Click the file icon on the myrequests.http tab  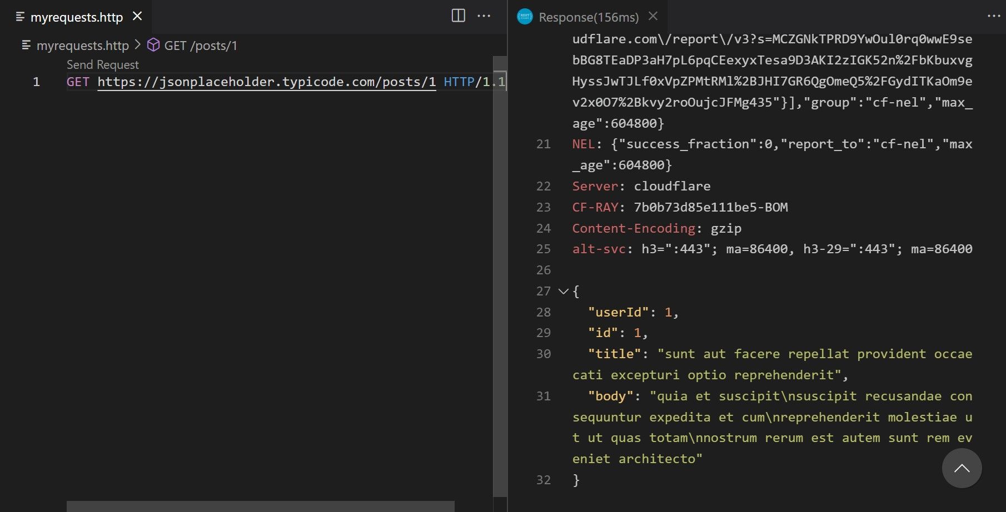pos(20,17)
